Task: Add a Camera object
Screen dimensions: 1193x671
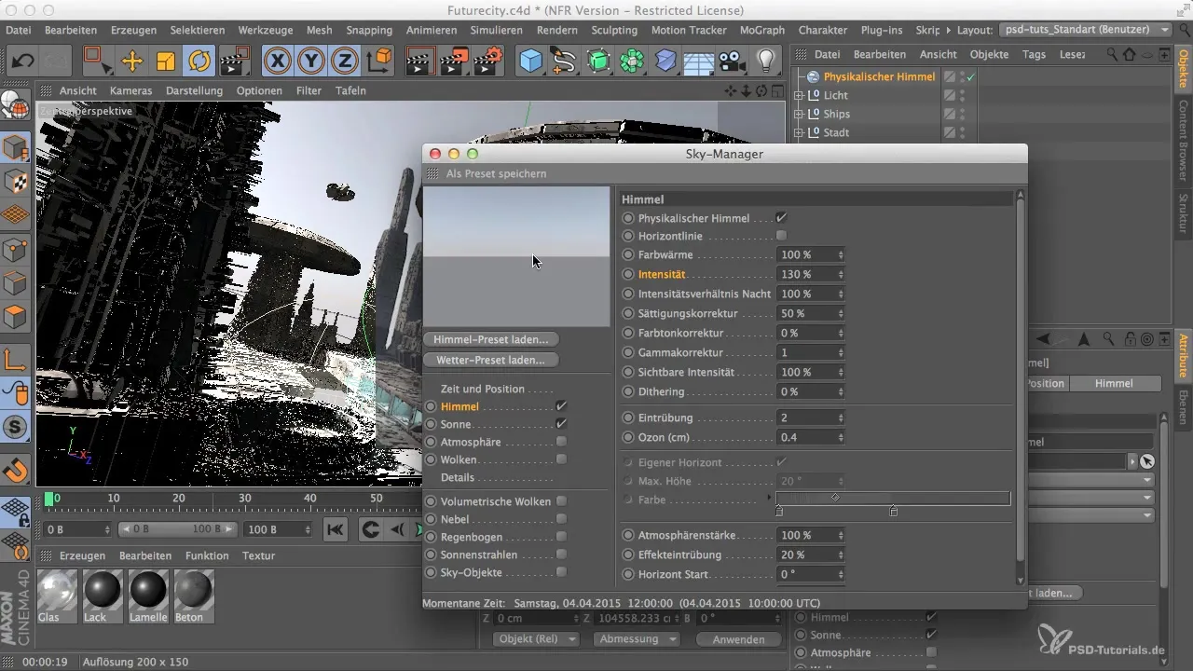Action: 732,62
